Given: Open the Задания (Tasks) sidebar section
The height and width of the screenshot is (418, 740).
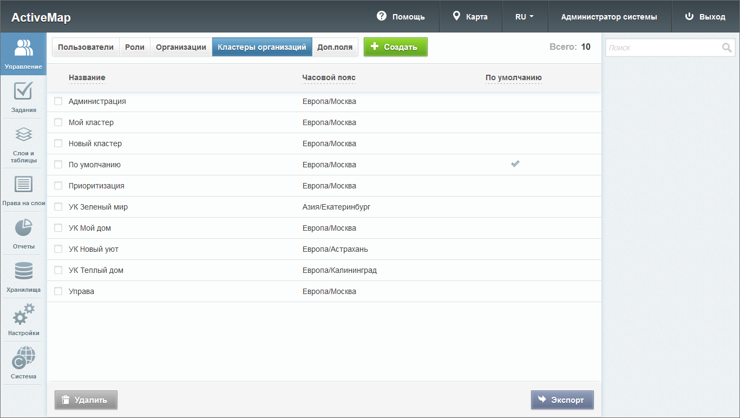Looking at the screenshot, I should [x=23, y=97].
